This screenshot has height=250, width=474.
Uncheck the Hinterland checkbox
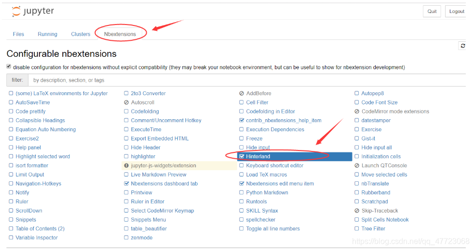(x=241, y=157)
